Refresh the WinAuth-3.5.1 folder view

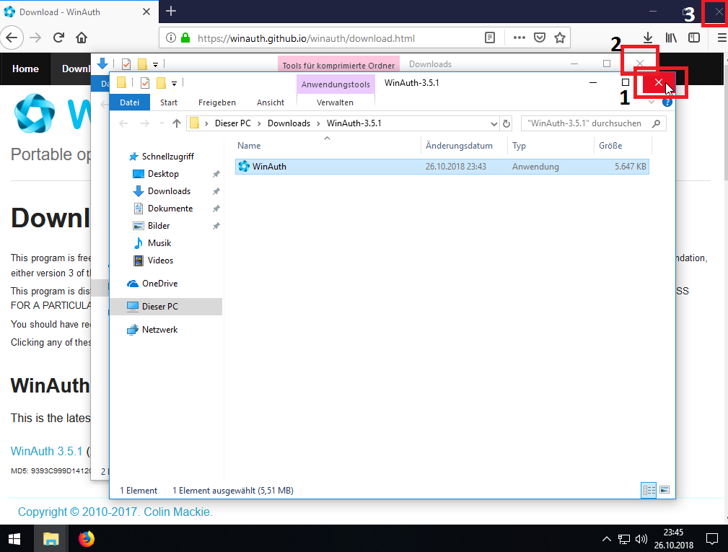pyautogui.click(x=506, y=123)
